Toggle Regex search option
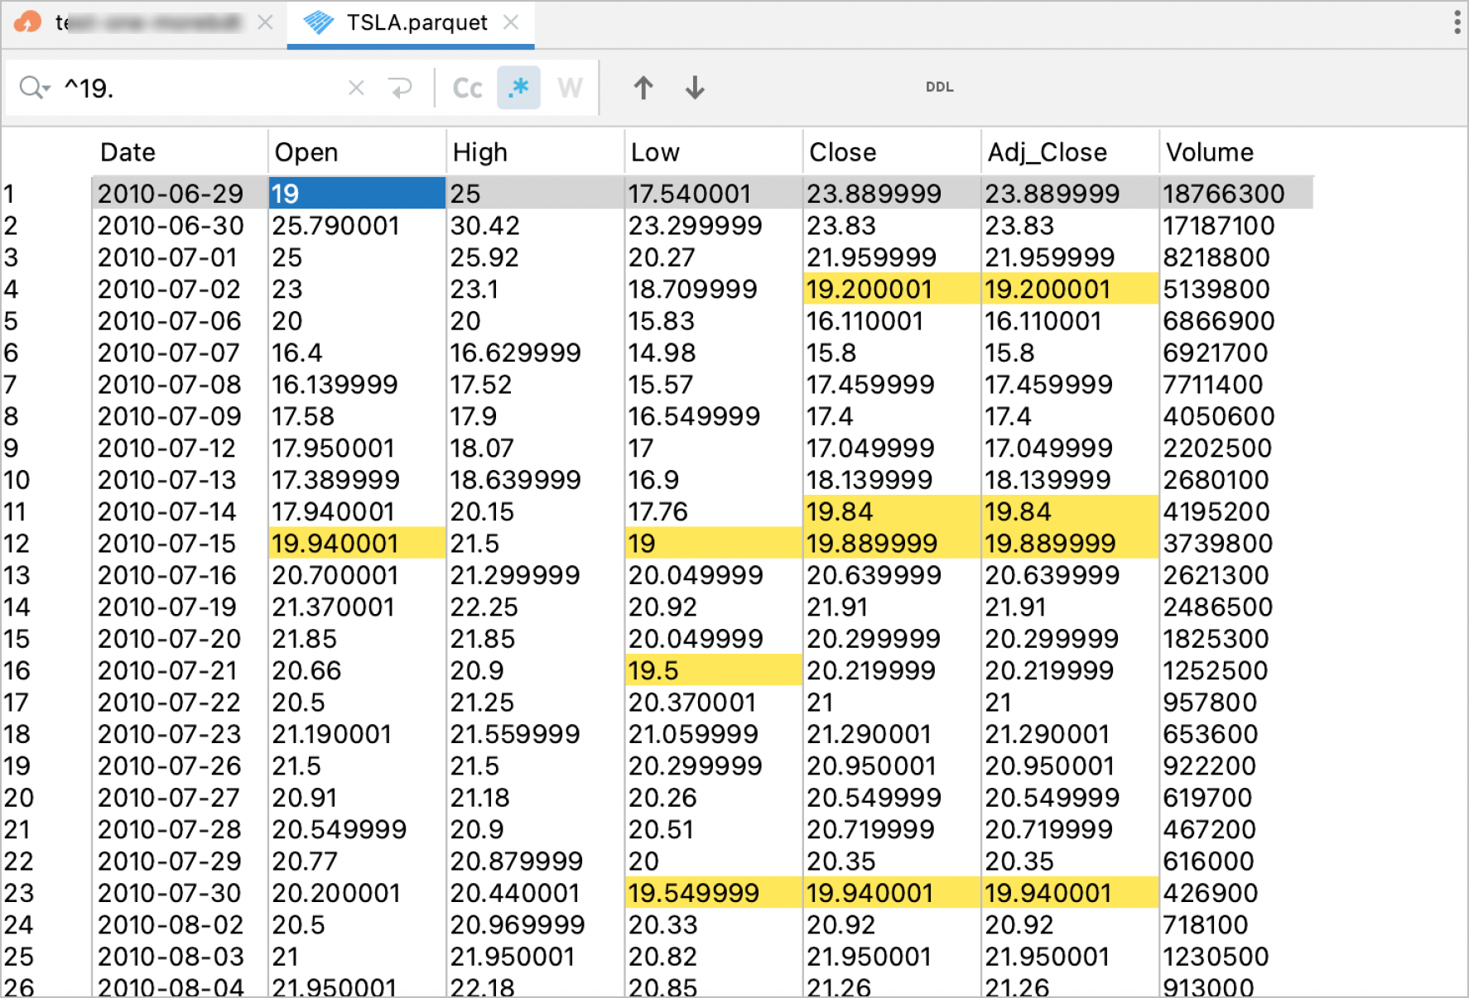The width and height of the screenshot is (1469, 998). coord(519,88)
